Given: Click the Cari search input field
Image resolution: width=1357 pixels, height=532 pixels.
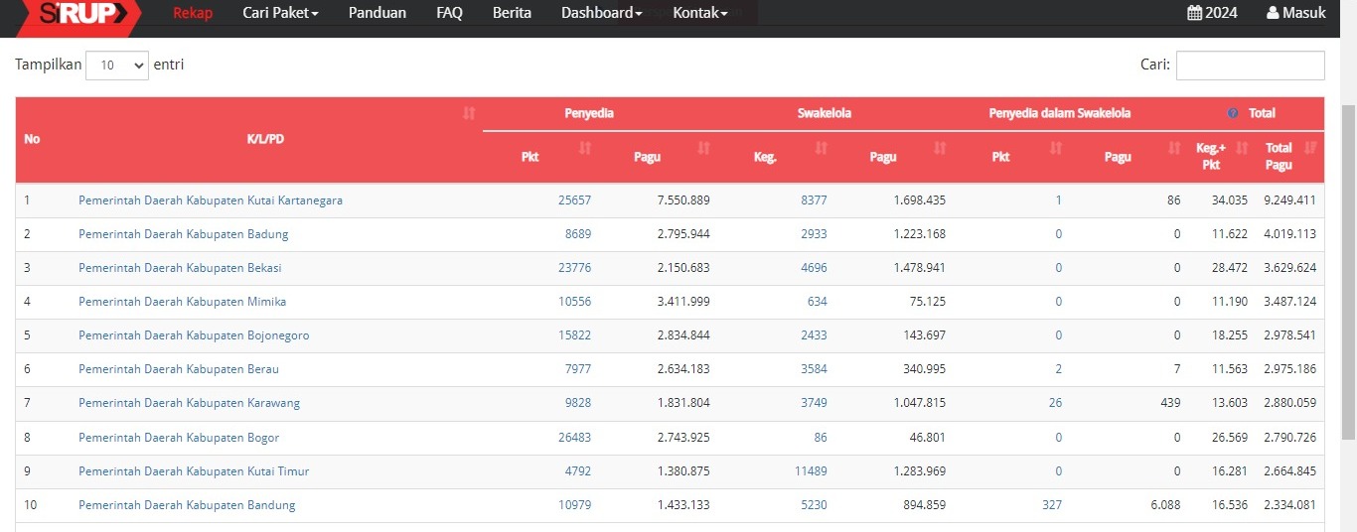Looking at the screenshot, I should click(1250, 66).
